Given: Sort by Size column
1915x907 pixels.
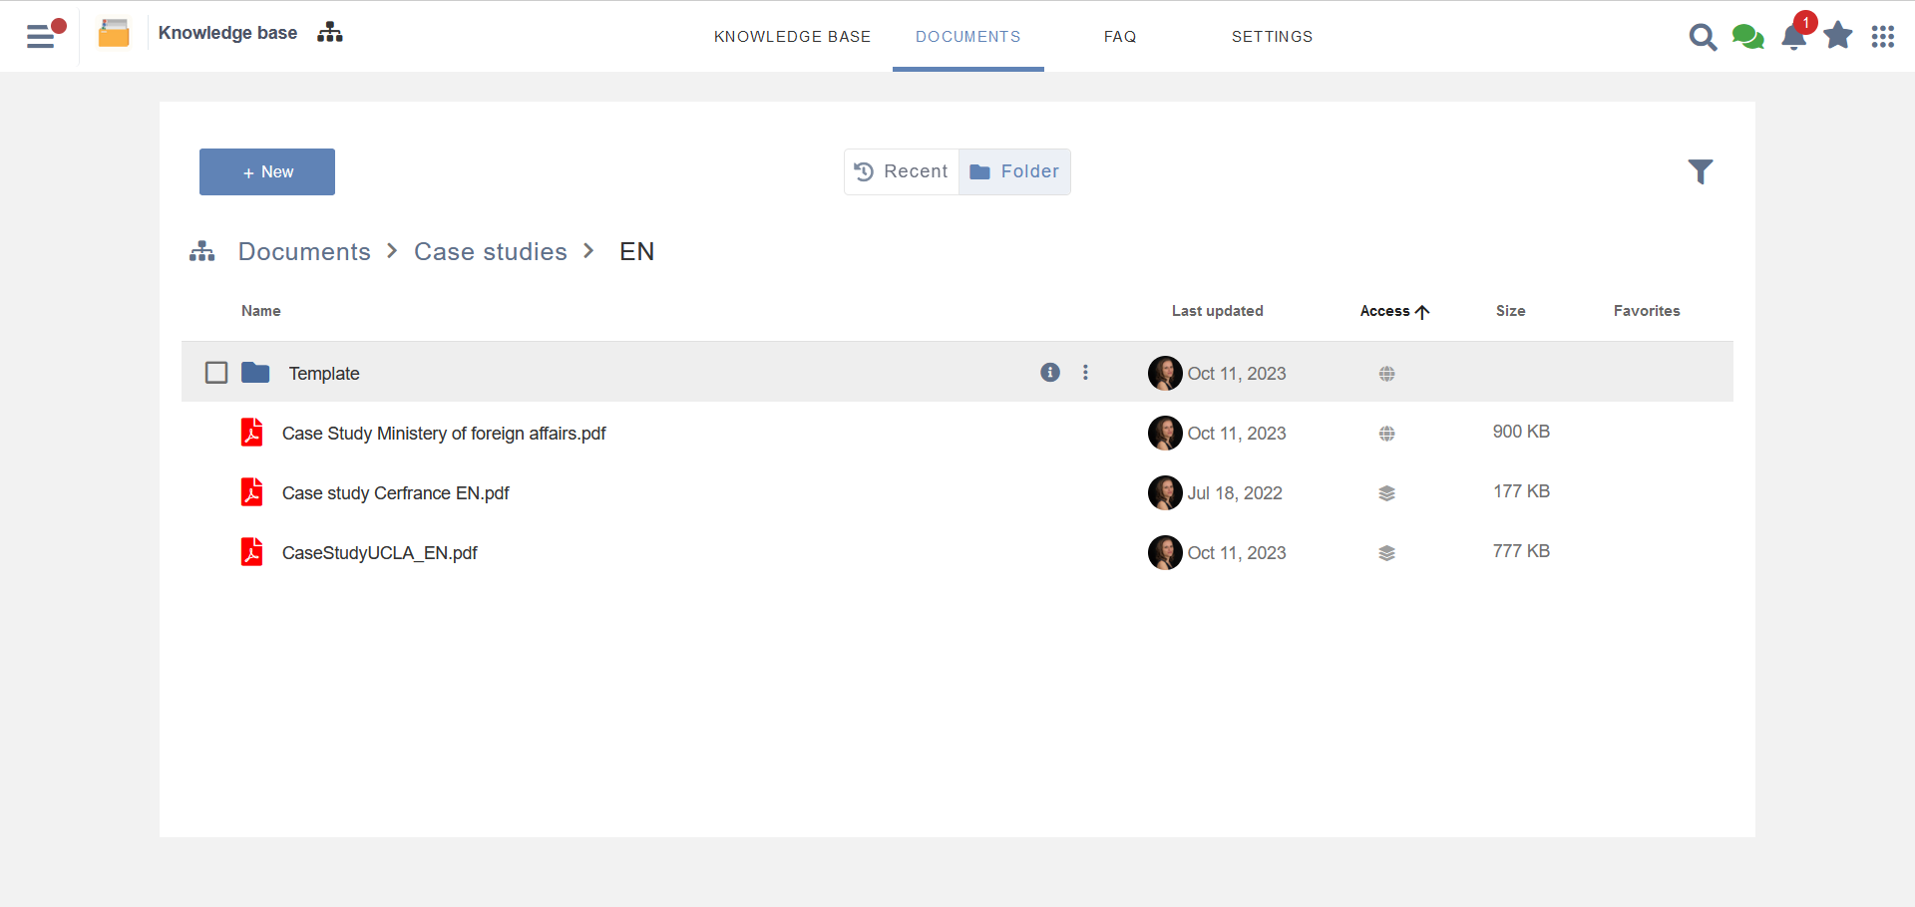Looking at the screenshot, I should tap(1511, 311).
